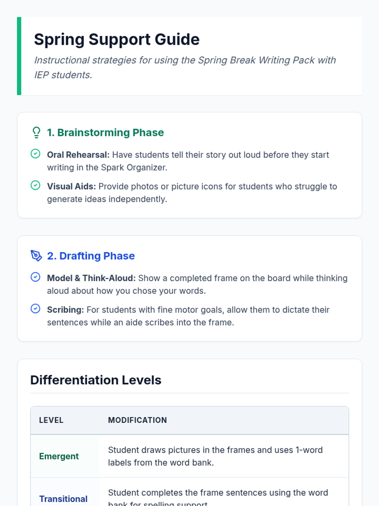The width and height of the screenshot is (379, 506).
Task: Select the Emergent level cell
Action: (x=59, y=456)
